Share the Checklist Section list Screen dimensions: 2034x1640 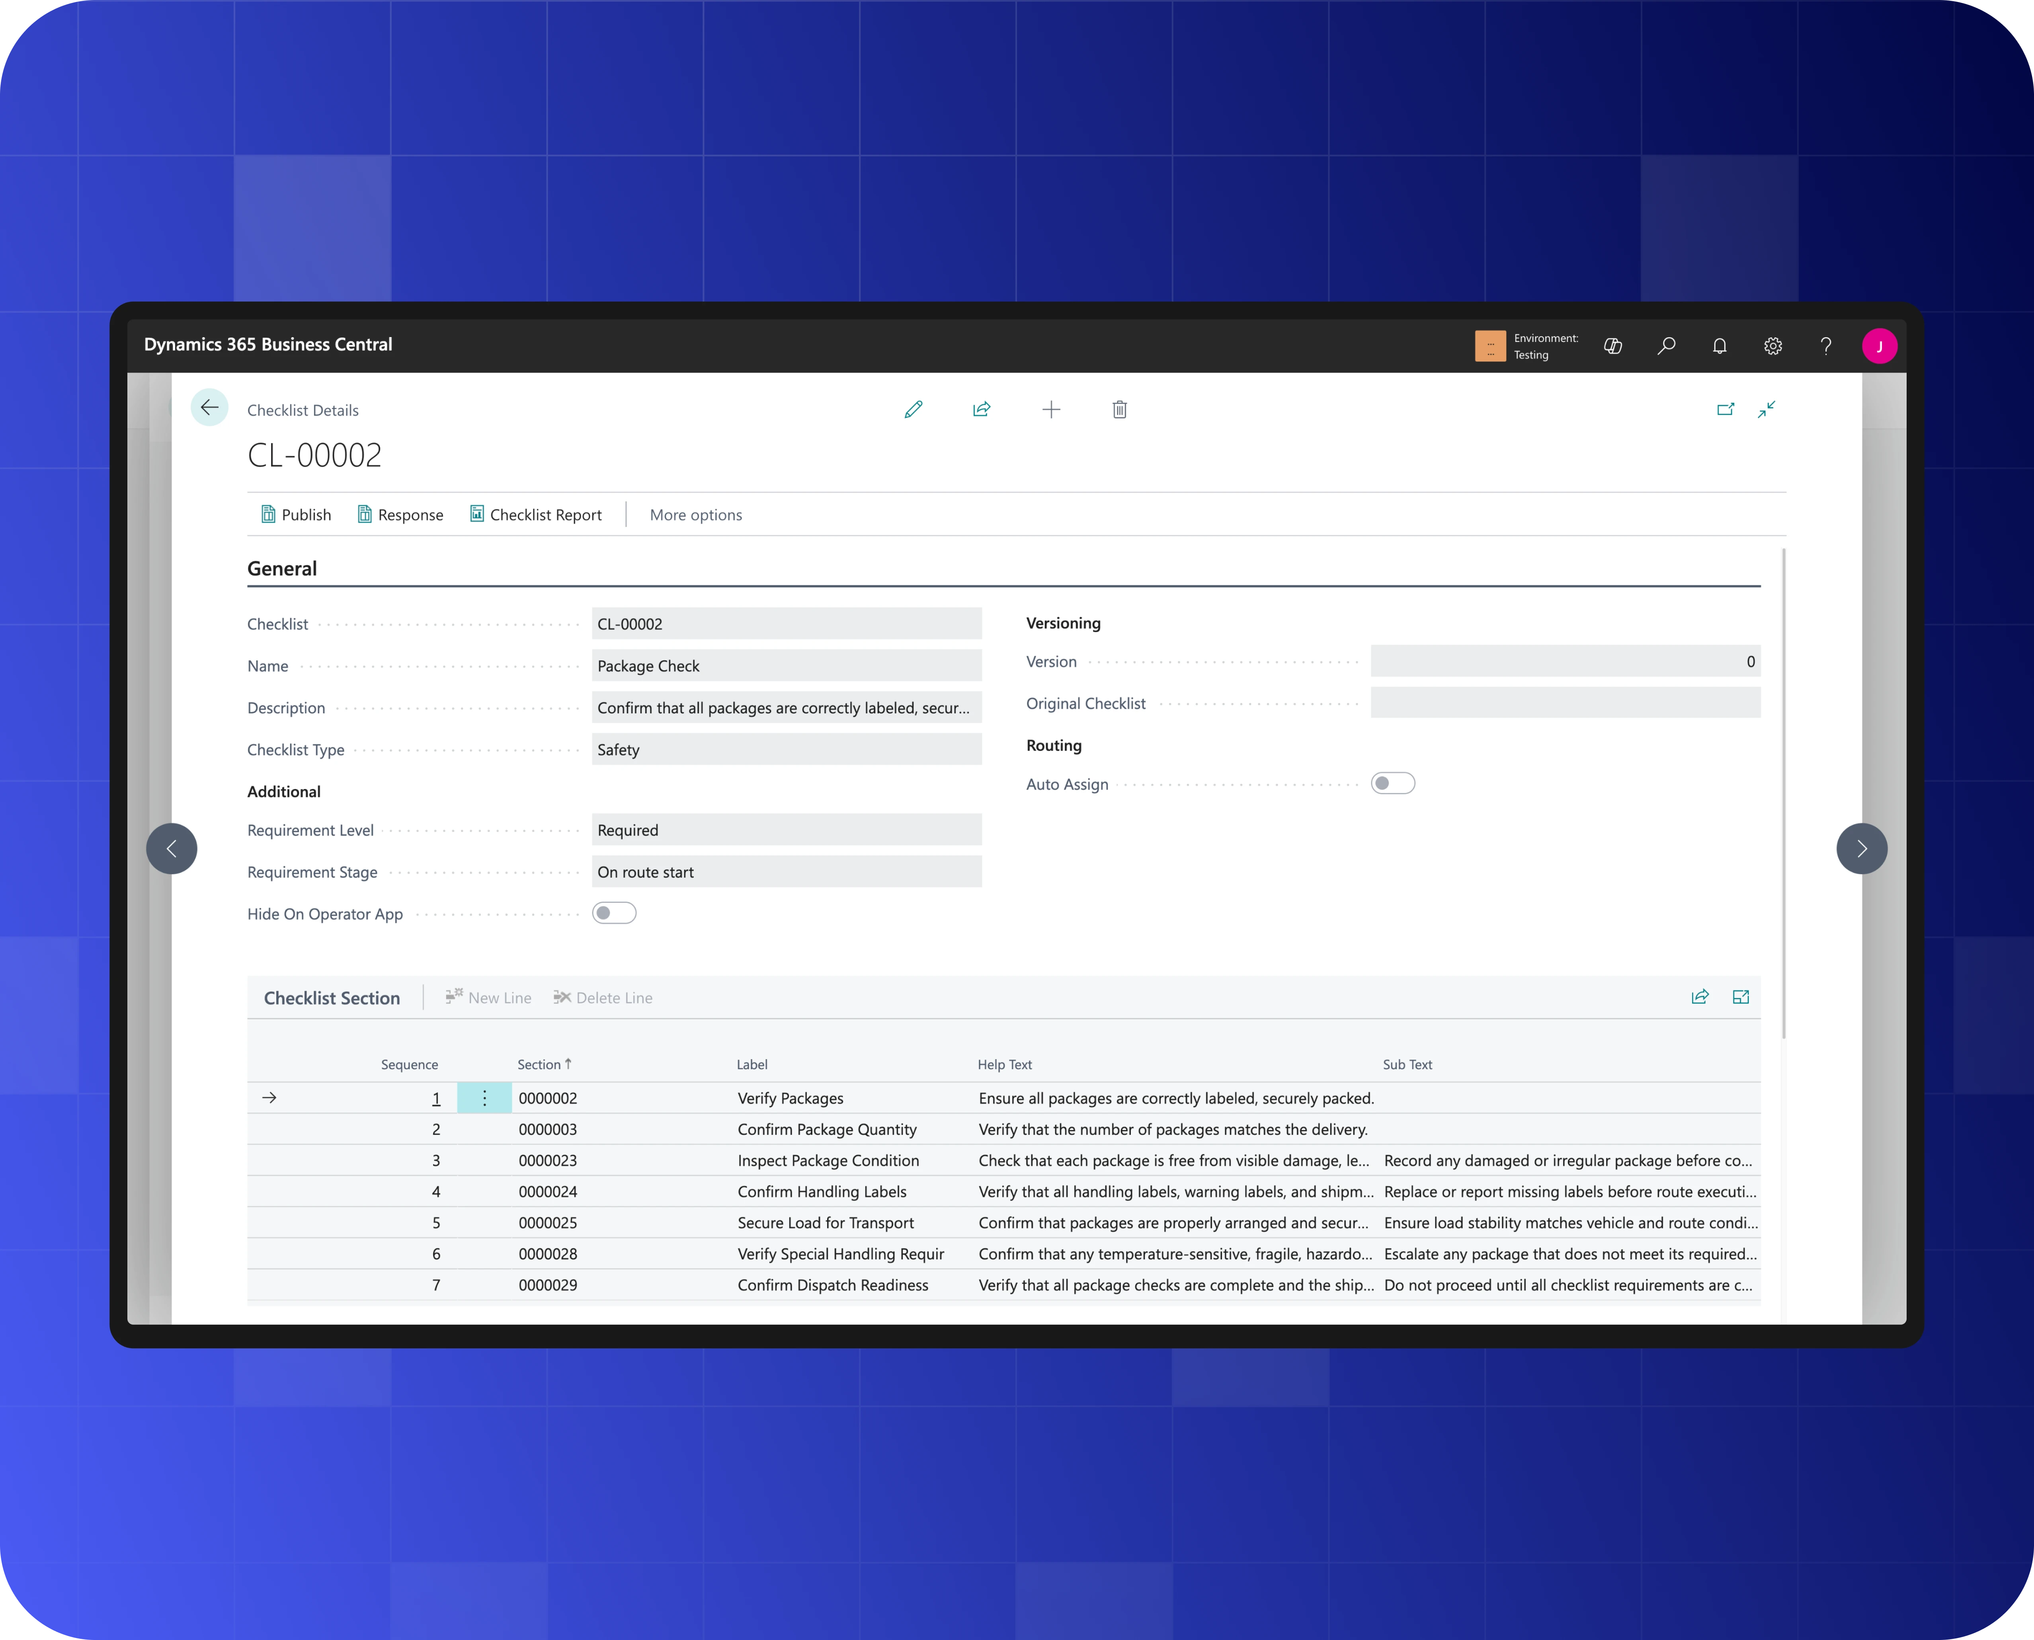tap(1700, 997)
